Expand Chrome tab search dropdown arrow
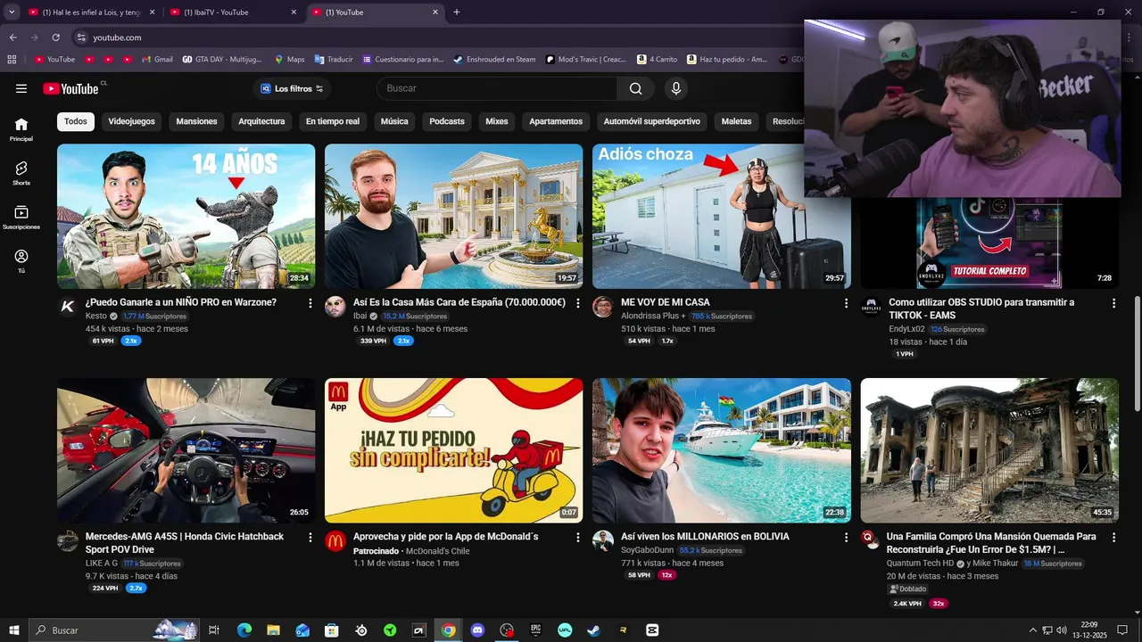 [12, 12]
